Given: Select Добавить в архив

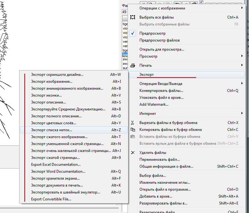Looking at the screenshot, I should point(187,196).
